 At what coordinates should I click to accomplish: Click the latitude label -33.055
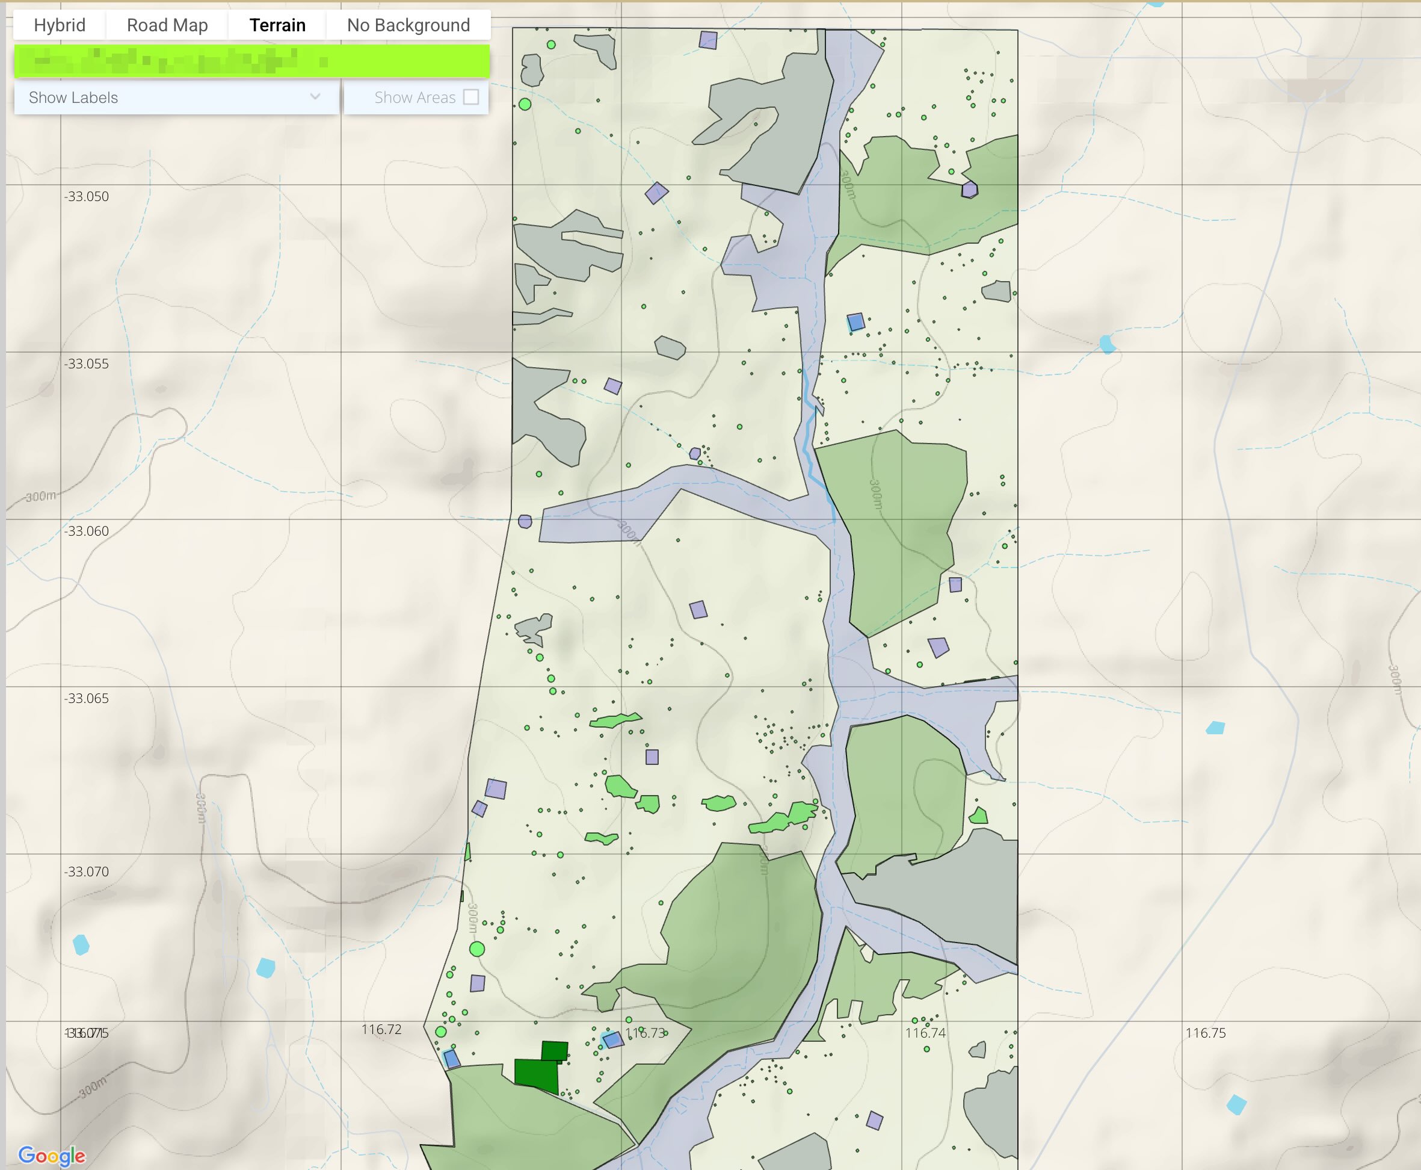[x=86, y=364]
